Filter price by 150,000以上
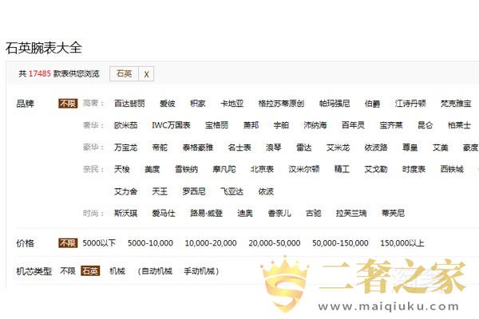This screenshot has width=479, height=319. tap(402, 243)
